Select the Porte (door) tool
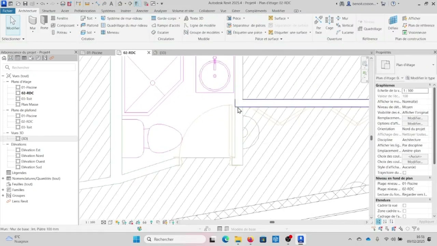This screenshot has height=246, width=437. click(44, 23)
